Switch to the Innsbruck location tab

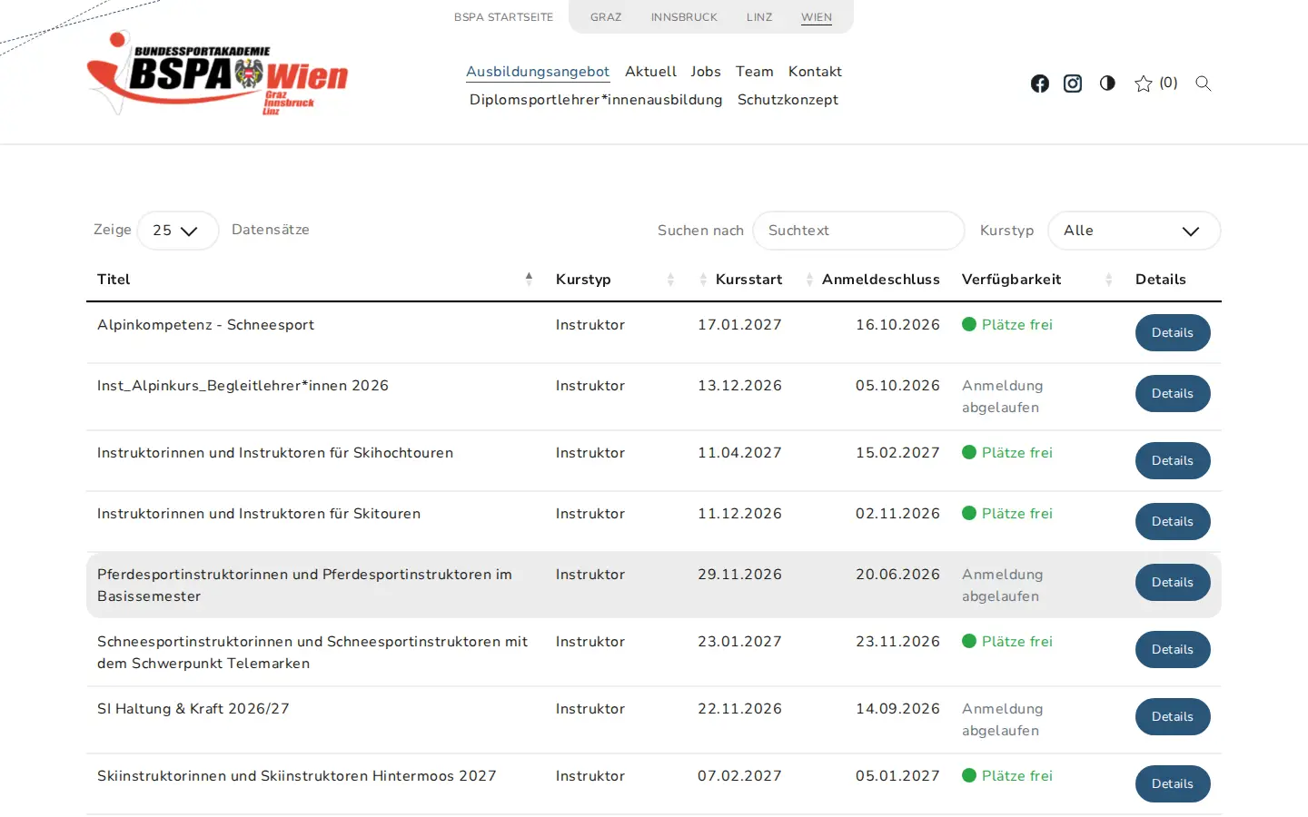pyautogui.click(x=684, y=17)
